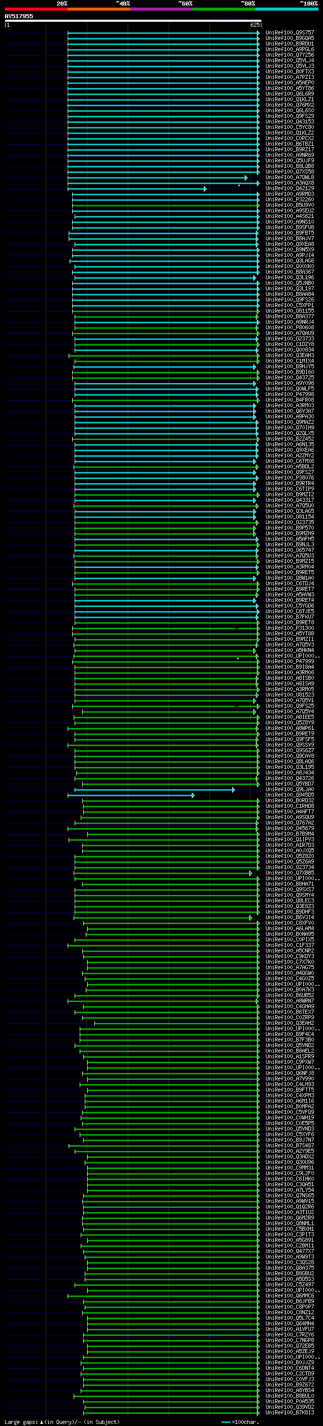Screen dimensions: 323x1426
Task: Select the label UniRef100_A8WP61
Action: pyautogui.click(x=290, y=728)
